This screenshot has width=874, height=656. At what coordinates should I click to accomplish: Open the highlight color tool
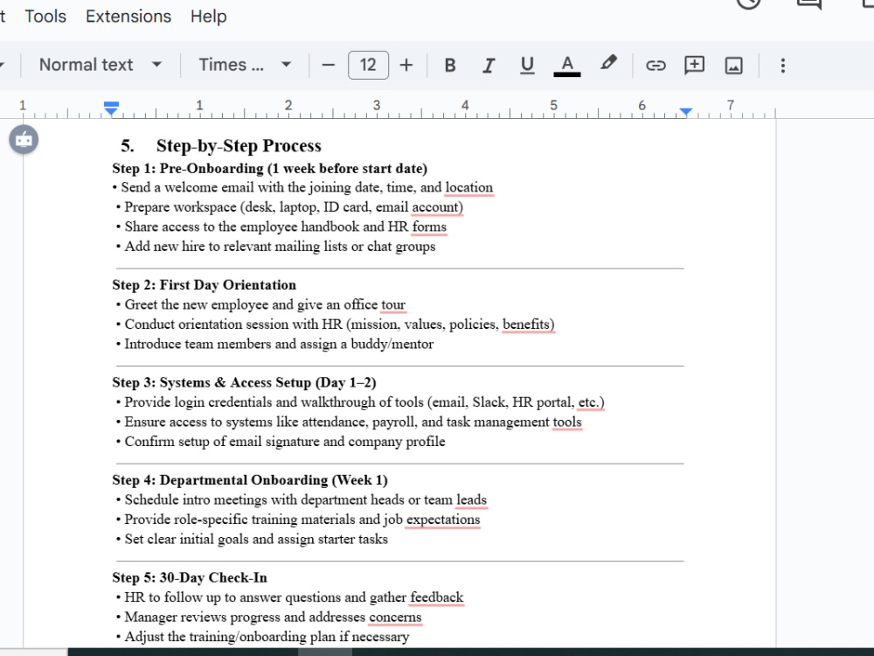608,63
